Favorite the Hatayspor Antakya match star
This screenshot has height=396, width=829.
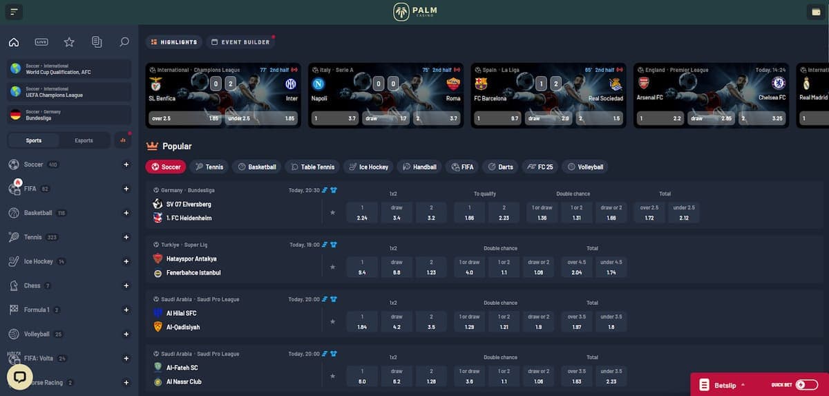tap(332, 267)
